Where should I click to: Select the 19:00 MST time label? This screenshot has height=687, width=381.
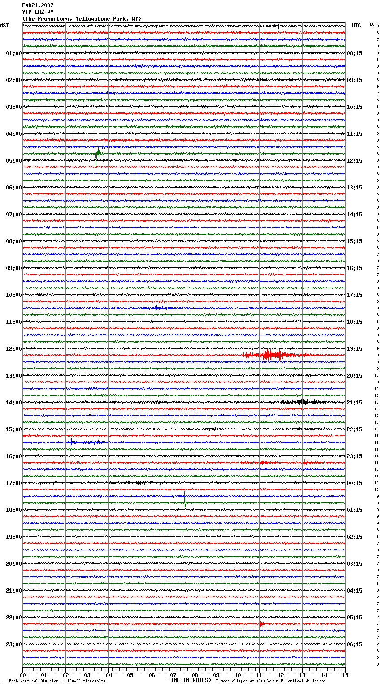(x=14, y=537)
